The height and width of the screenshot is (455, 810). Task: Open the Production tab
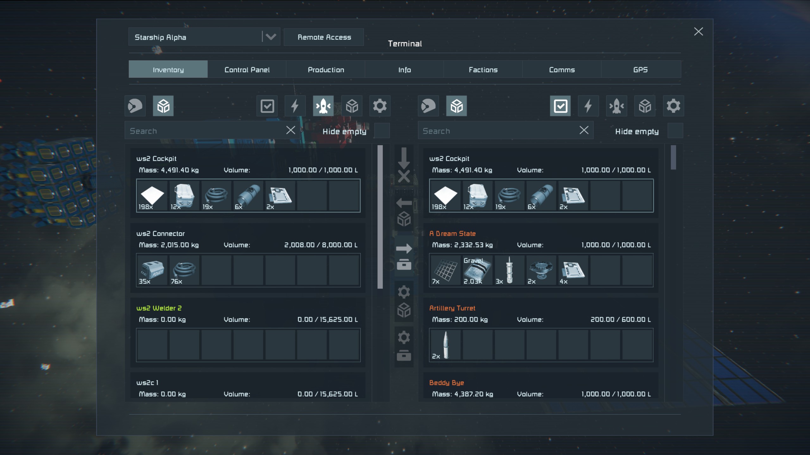tap(326, 70)
